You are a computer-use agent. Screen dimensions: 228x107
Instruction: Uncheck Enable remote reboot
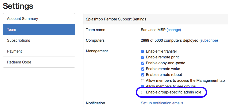click(143, 75)
